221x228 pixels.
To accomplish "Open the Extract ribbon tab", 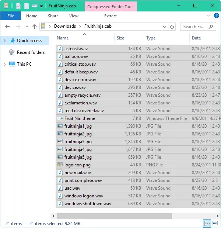I will (x=110, y=16).
